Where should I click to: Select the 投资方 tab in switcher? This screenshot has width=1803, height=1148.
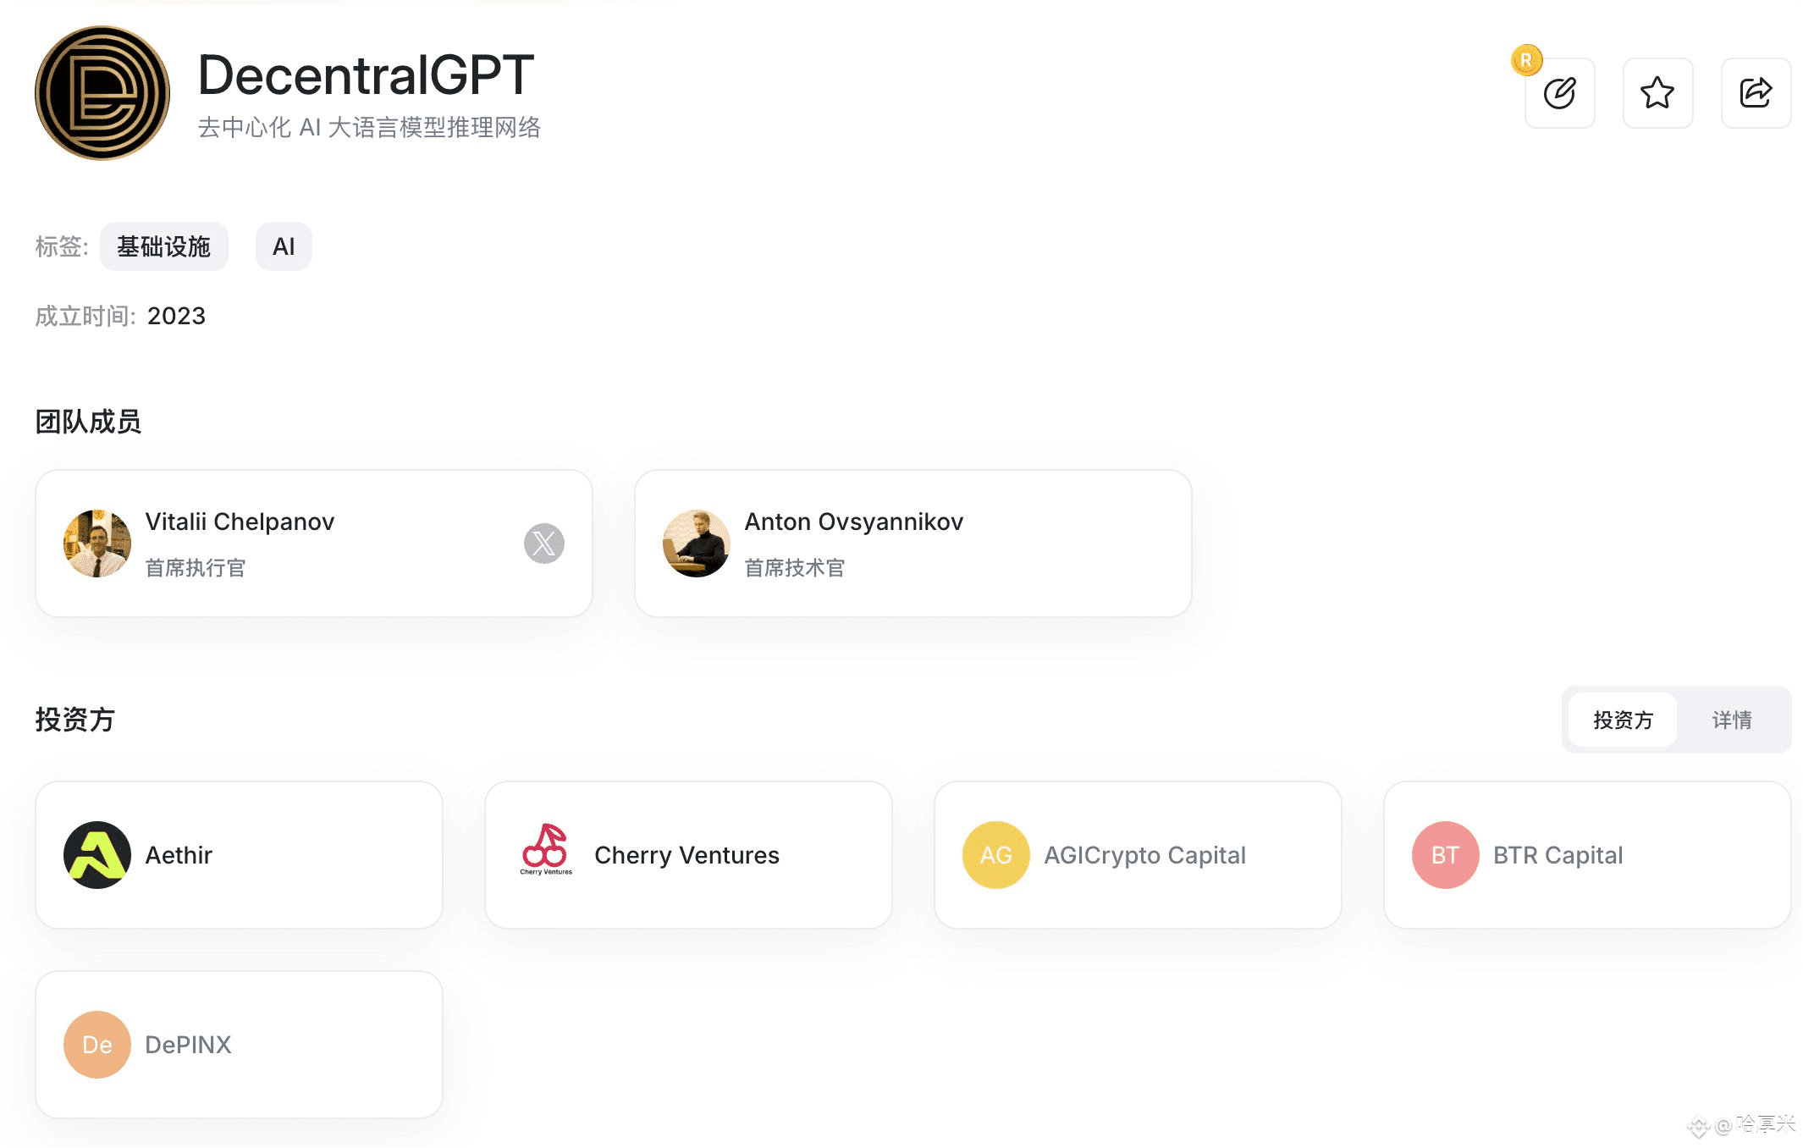tap(1623, 720)
